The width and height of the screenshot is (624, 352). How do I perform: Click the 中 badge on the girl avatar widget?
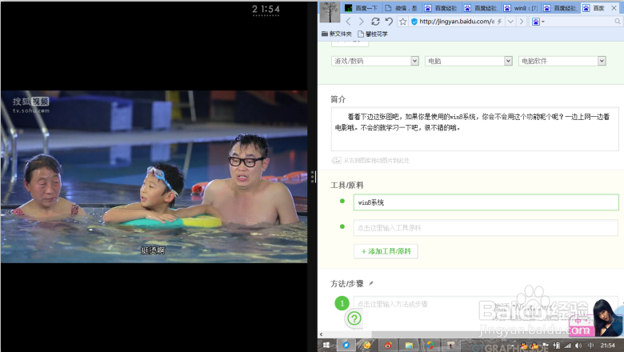[578, 321]
